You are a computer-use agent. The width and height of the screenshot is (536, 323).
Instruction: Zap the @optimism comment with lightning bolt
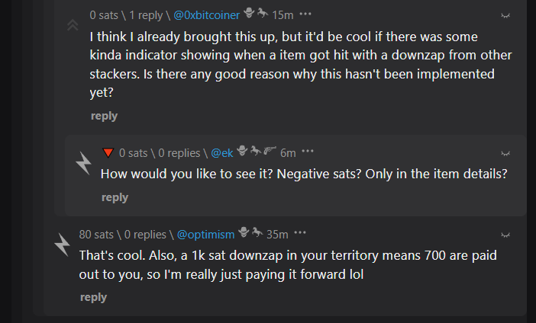63,245
